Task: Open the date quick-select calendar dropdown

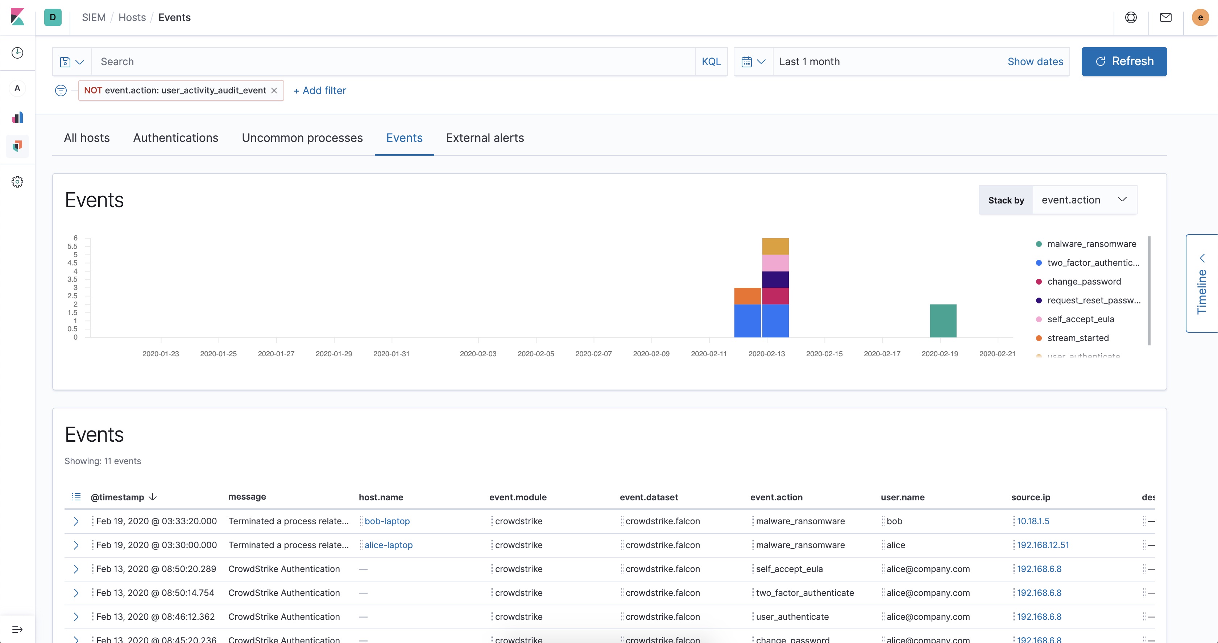Action: pos(753,62)
